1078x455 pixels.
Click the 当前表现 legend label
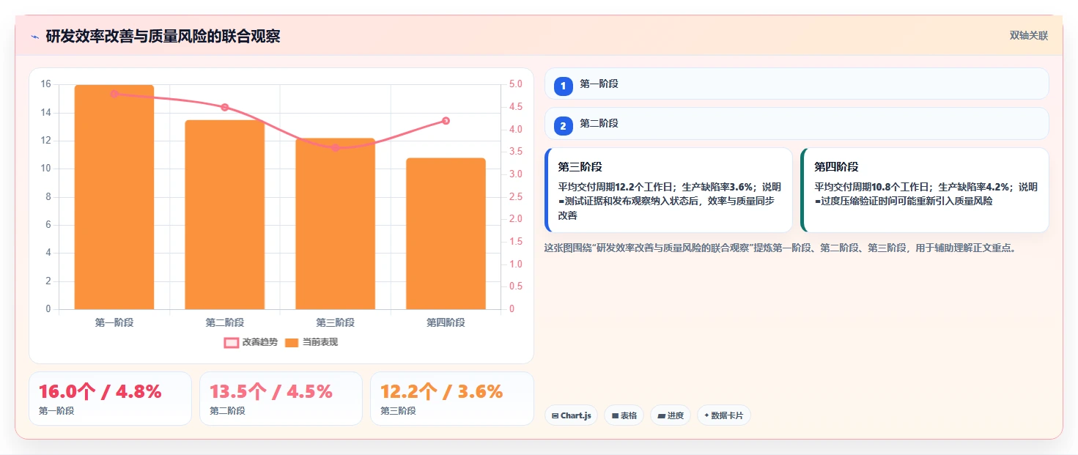pyautogui.click(x=320, y=342)
